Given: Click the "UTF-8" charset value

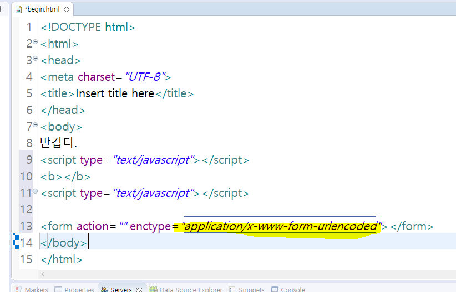Looking at the screenshot, I should (145, 77).
